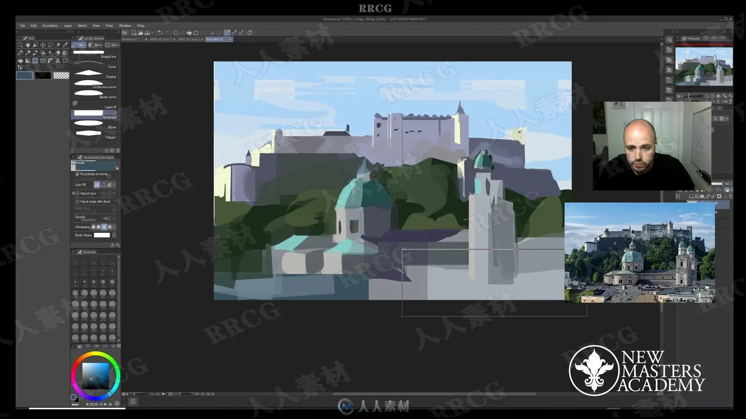Image resolution: width=746 pixels, height=419 pixels.
Task: Select the Zoom magnifier tool
Action: [20, 45]
